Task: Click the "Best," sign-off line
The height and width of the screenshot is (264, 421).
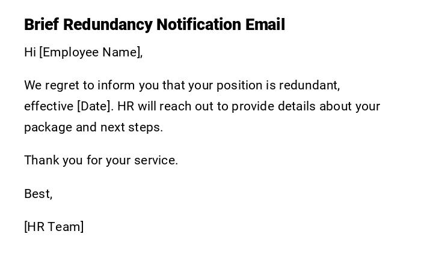Action: tap(38, 194)
